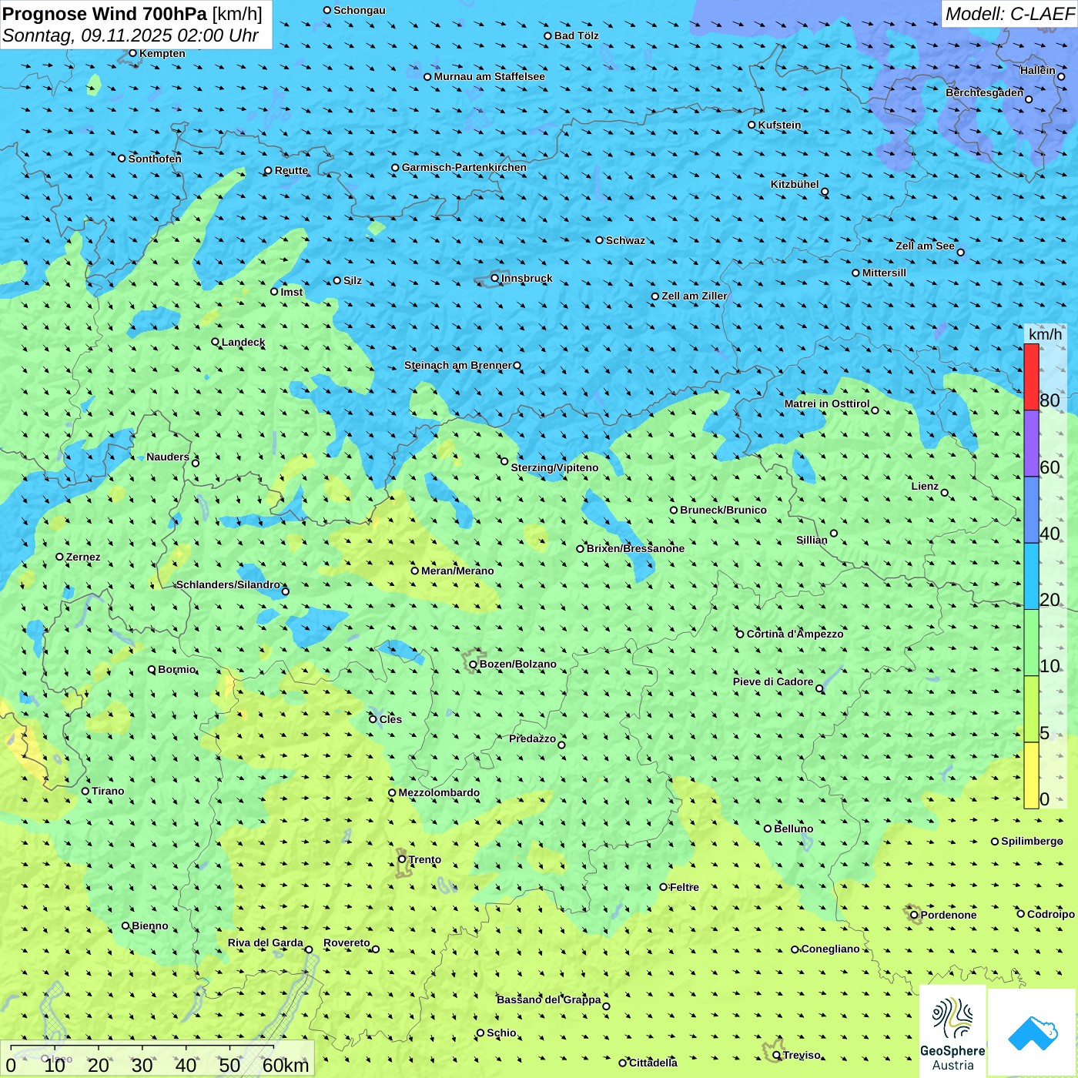Select the Pordenone city label
The width and height of the screenshot is (1078, 1078).
[x=949, y=915]
